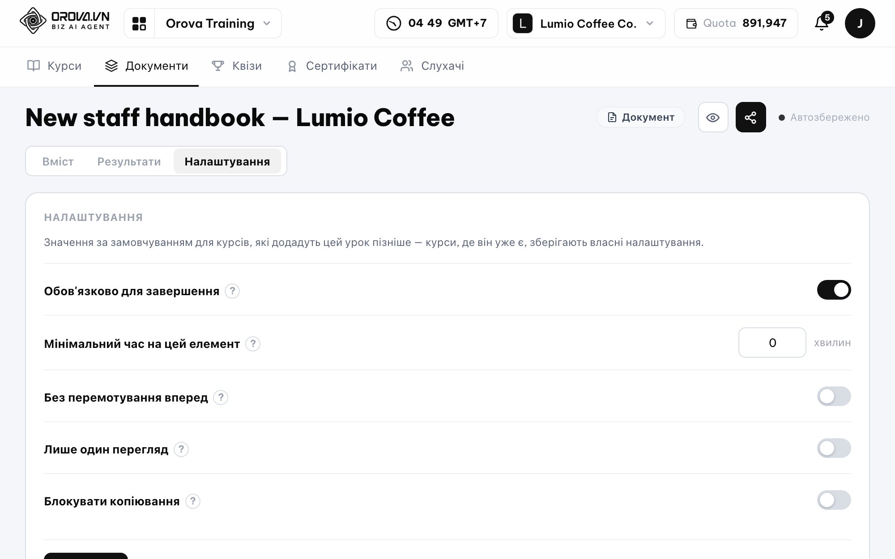The width and height of the screenshot is (895, 559).
Task: Open the Квізи tab
Action: 237,66
